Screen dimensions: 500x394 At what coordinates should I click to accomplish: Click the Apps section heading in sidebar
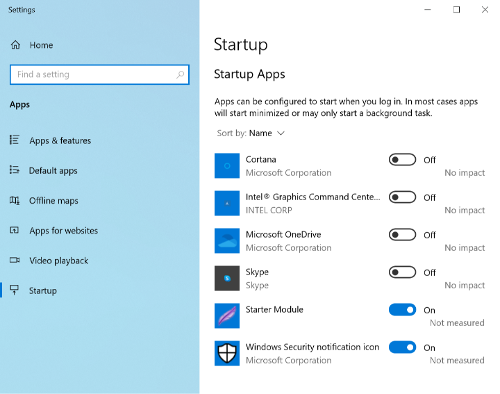(x=19, y=105)
